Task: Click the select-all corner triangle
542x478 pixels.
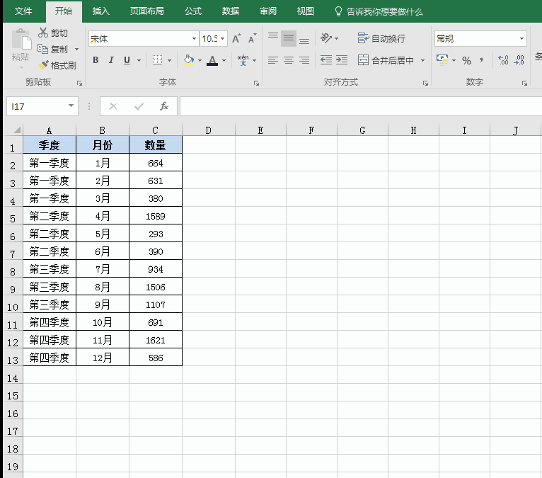Action: click(x=16, y=130)
